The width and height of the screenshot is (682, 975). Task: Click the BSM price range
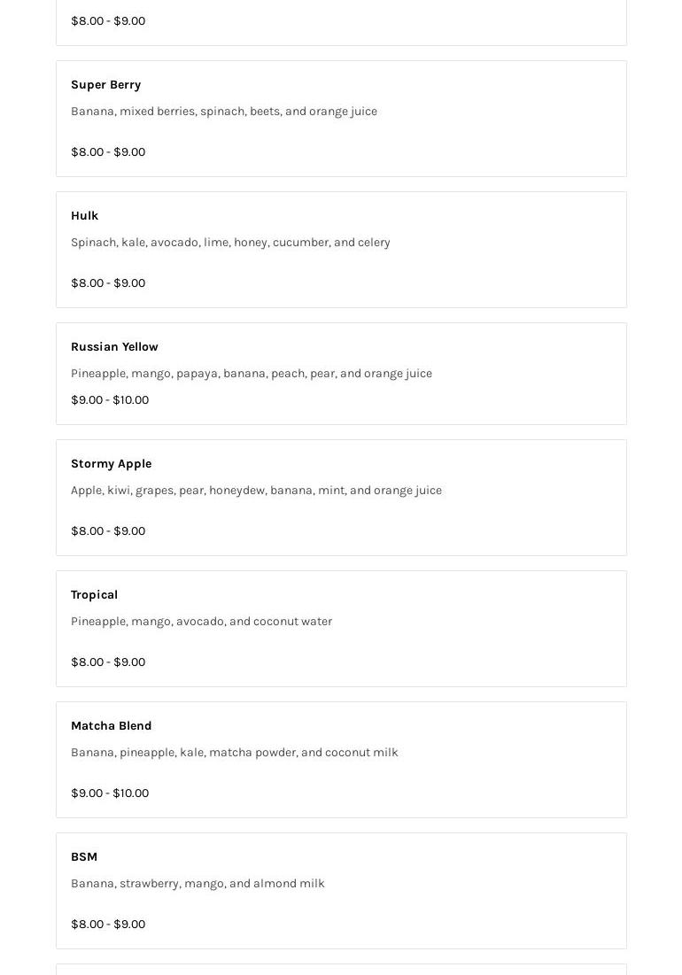[108, 925]
